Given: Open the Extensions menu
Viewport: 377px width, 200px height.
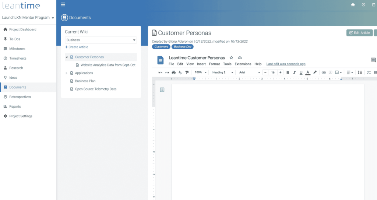Looking at the screenshot, I should tap(243, 64).
